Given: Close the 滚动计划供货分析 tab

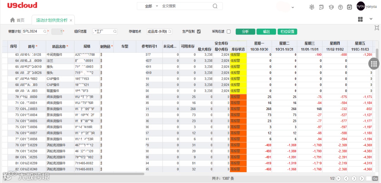Looking at the screenshot, I should (x=71, y=20).
